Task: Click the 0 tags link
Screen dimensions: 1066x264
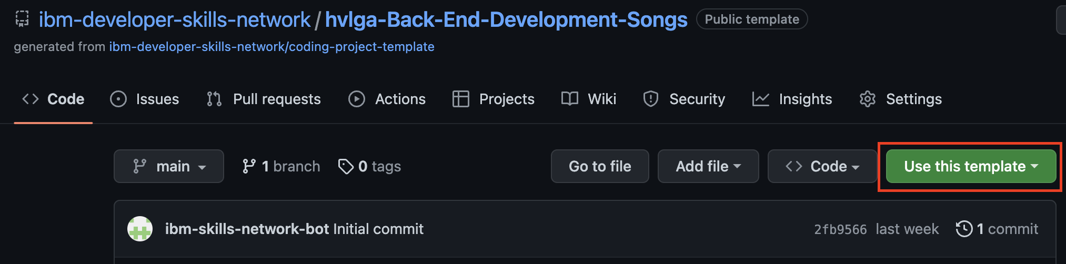Action: pyautogui.click(x=369, y=166)
